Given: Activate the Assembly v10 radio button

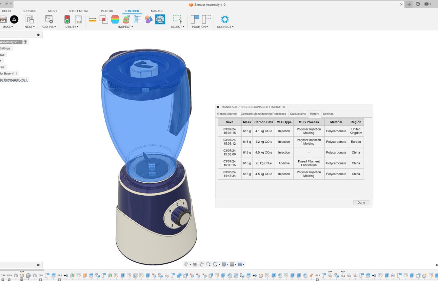Looking at the screenshot, I should 25,42.
